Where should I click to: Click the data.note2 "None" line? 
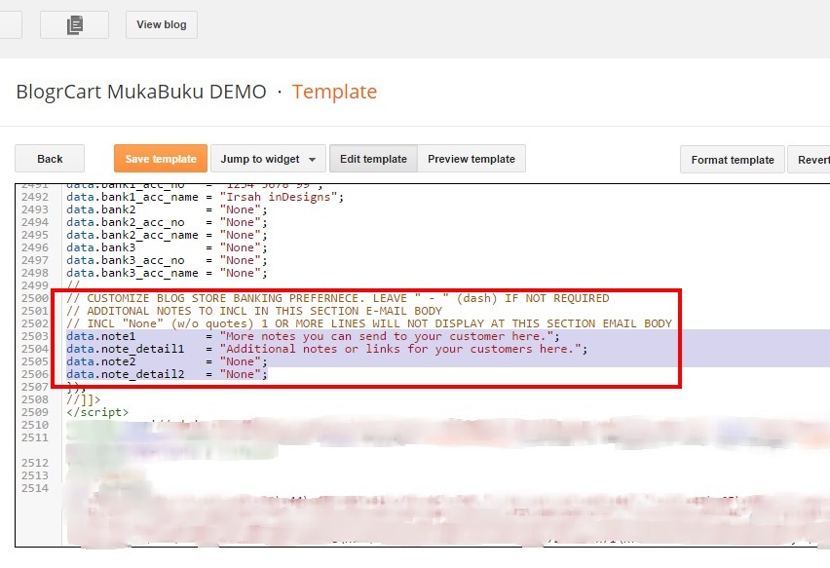tap(167, 362)
